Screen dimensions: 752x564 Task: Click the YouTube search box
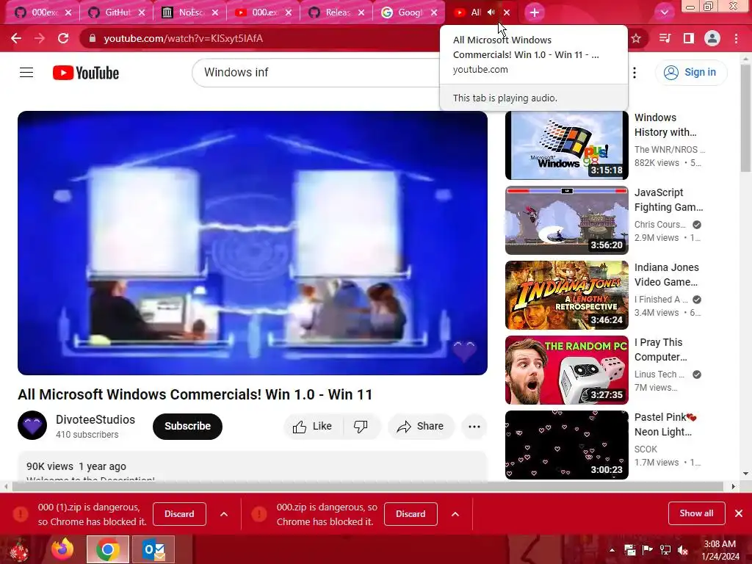tap(317, 73)
